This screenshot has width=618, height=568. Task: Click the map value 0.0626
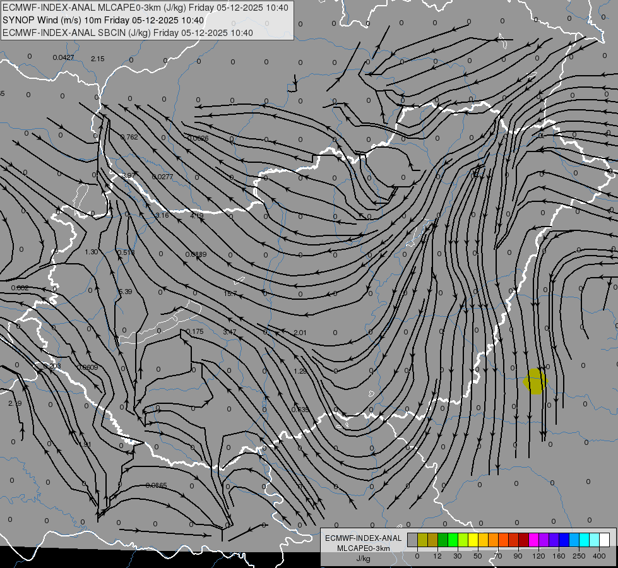(x=198, y=138)
